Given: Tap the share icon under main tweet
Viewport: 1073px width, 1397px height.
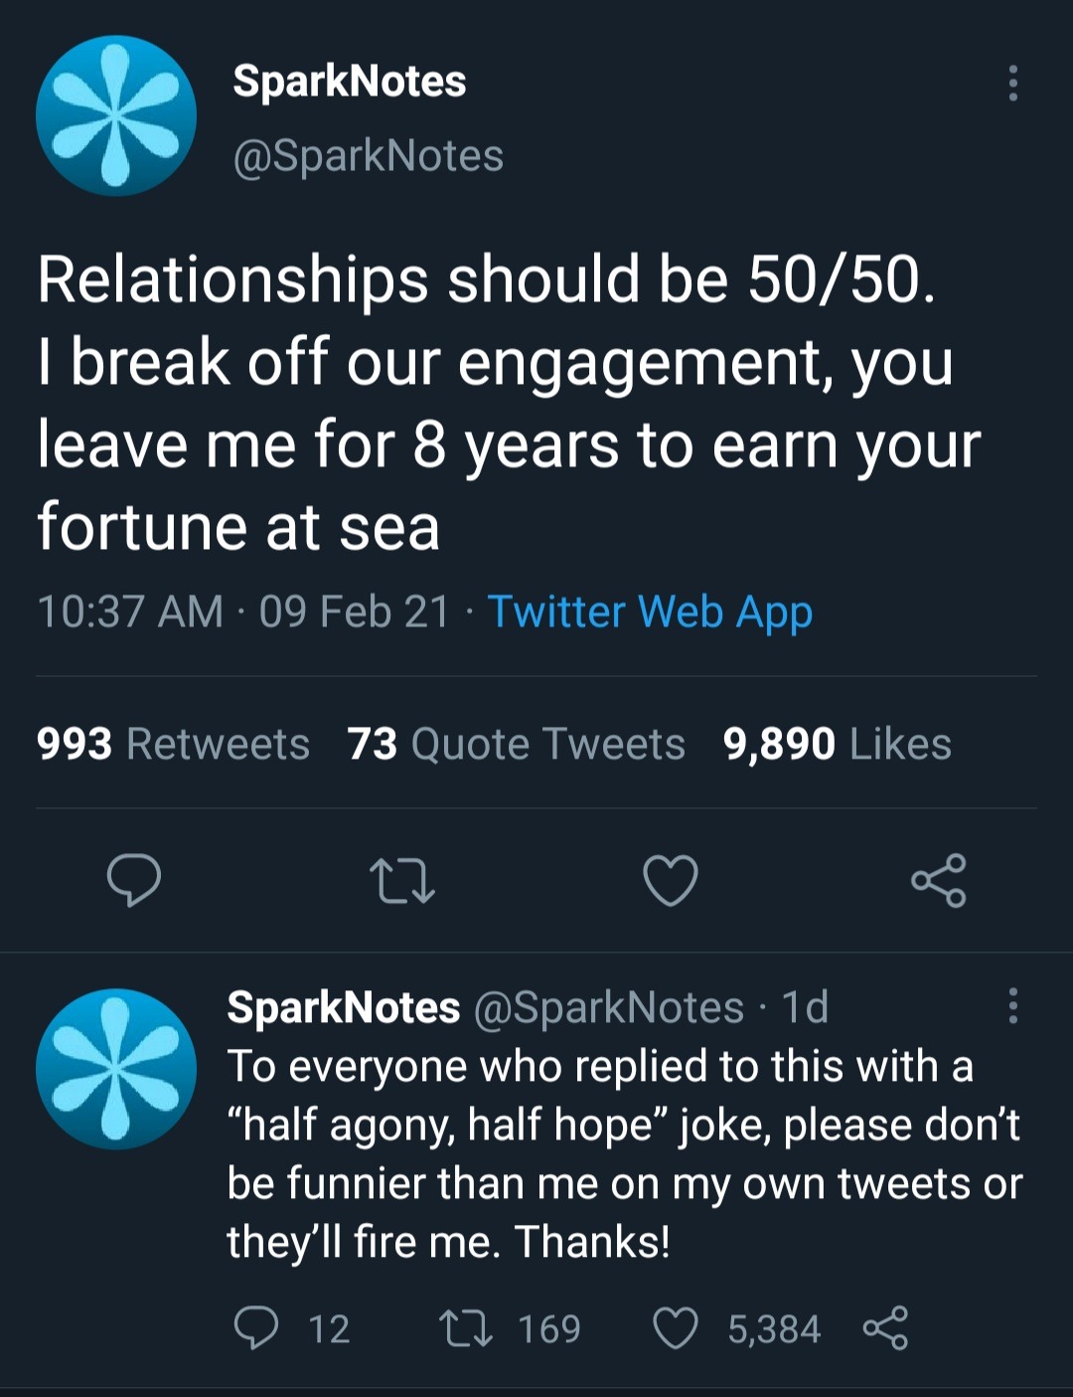Looking at the screenshot, I should [x=939, y=880].
